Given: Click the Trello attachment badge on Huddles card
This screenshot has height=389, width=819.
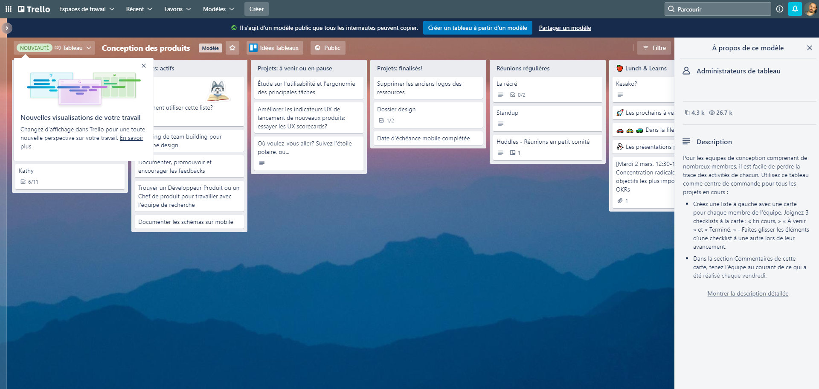Looking at the screenshot, I should pos(515,153).
